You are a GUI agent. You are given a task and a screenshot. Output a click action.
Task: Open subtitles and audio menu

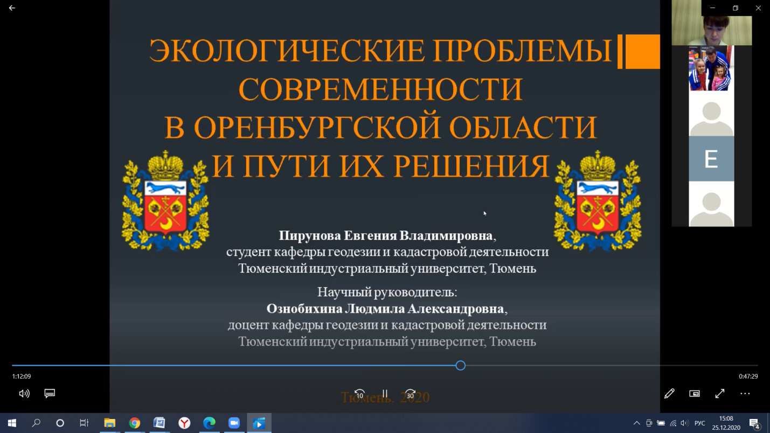(50, 394)
